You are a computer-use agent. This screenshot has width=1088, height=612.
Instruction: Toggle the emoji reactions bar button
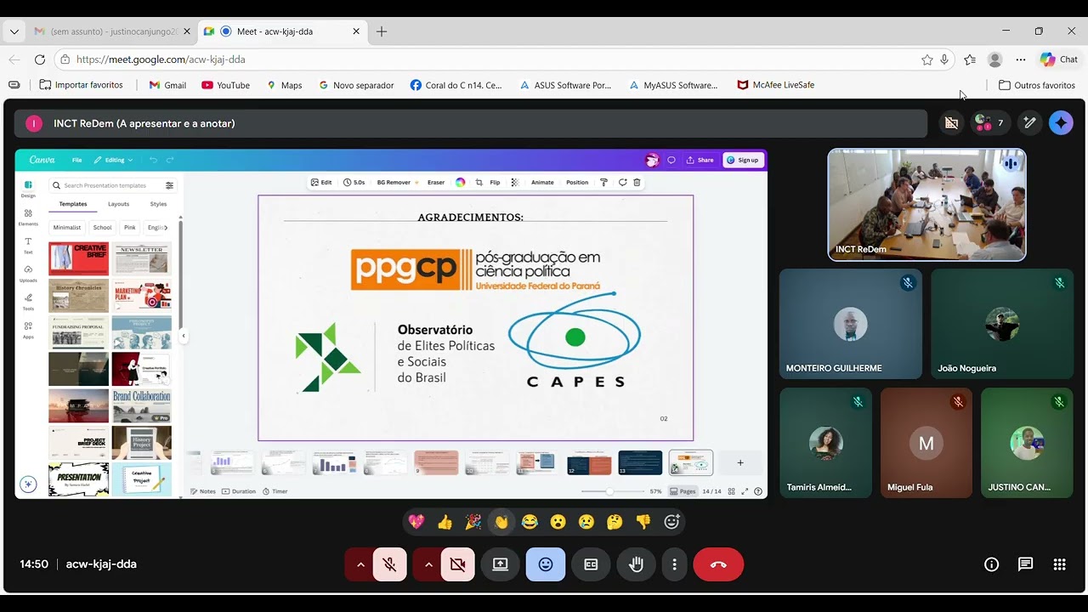(546, 564)
